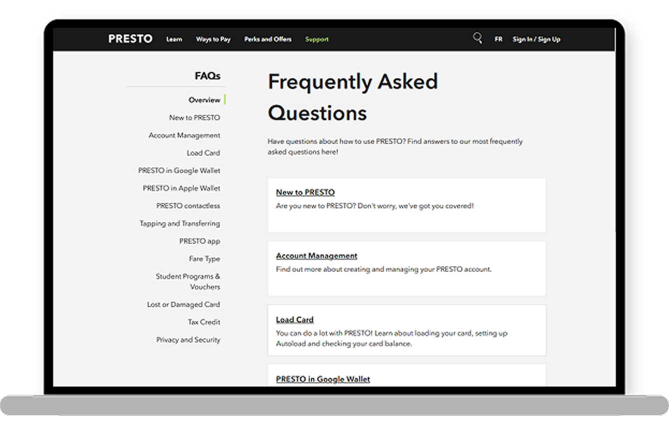669x422 pixels.
Task: Open the New to PRESTO card heading
Action: [x=305, y=192]
